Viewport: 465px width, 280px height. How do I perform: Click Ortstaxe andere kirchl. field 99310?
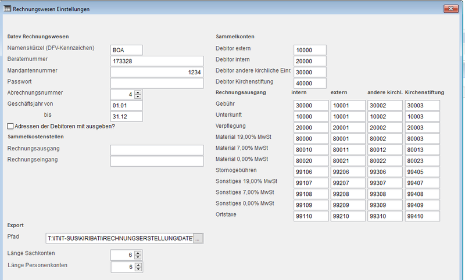click(x=385, y=216)
